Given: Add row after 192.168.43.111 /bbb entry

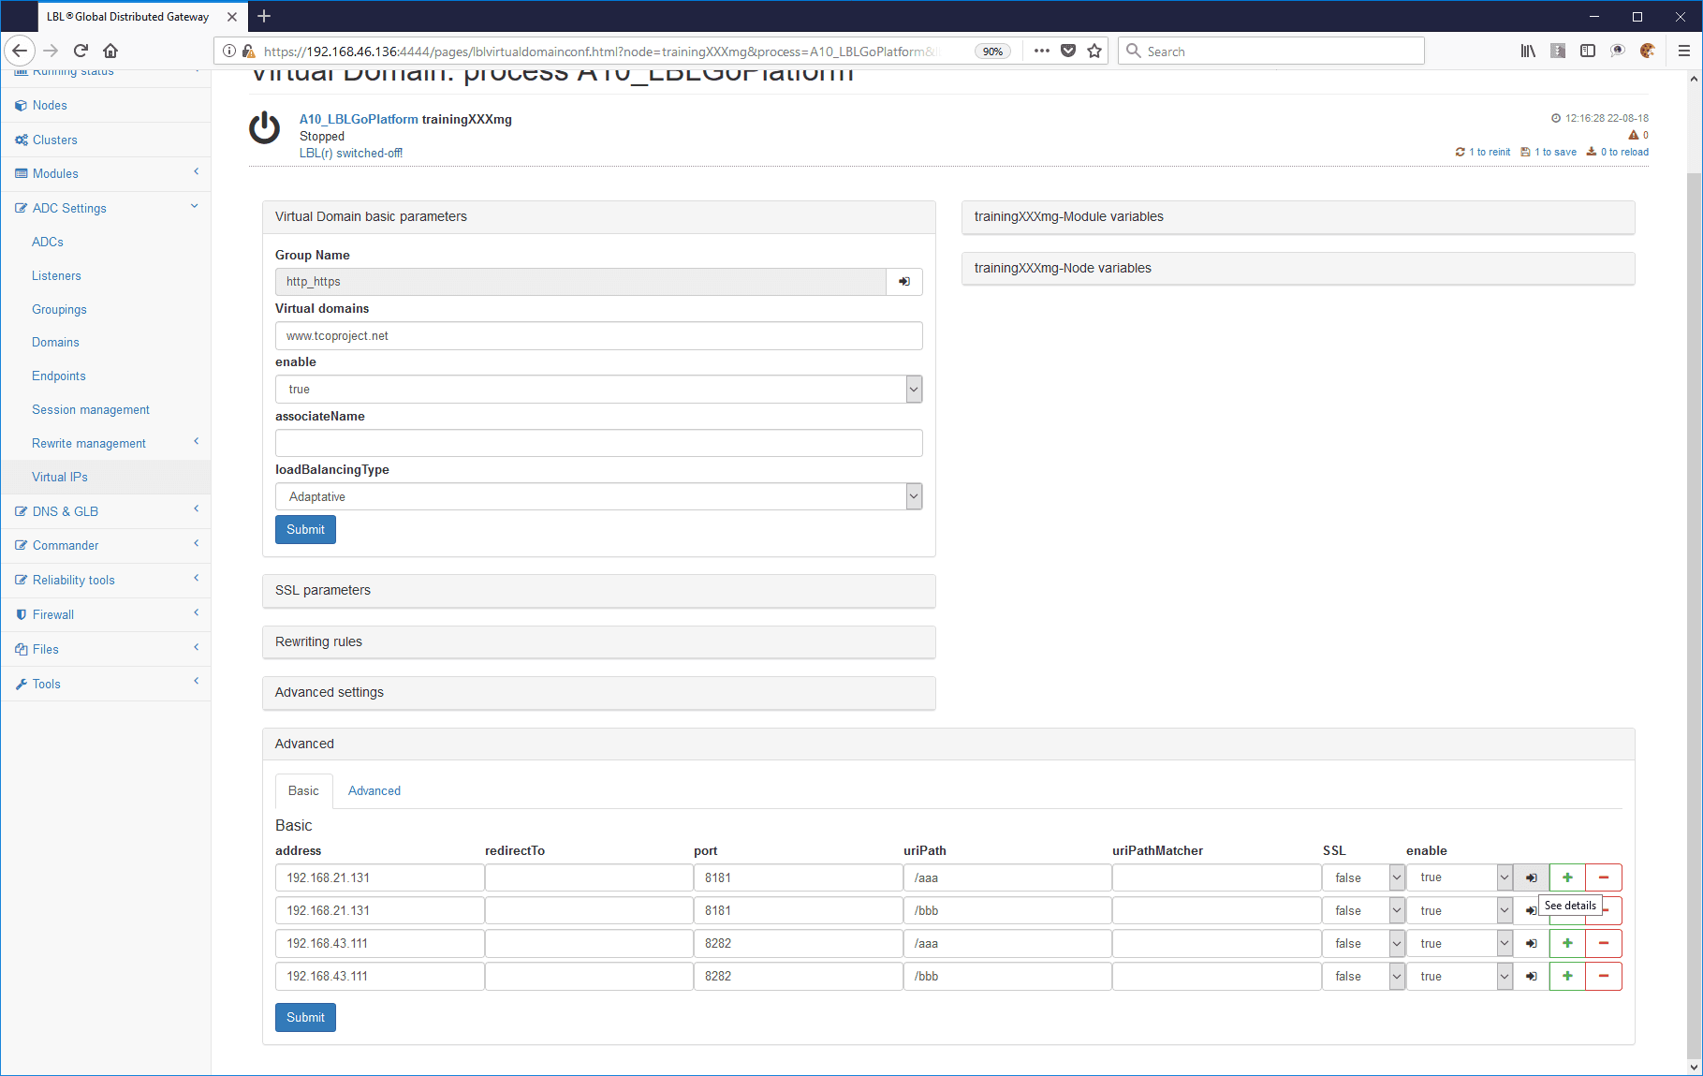Looking at the screenshot, I should (1567, 976).
